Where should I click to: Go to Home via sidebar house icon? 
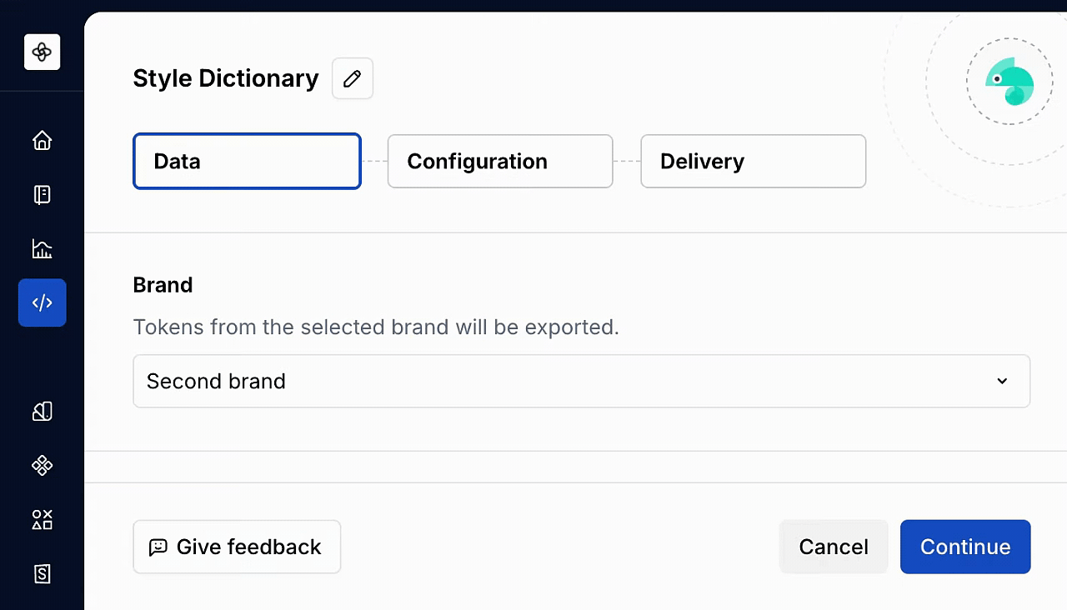[x=42, y=141]
